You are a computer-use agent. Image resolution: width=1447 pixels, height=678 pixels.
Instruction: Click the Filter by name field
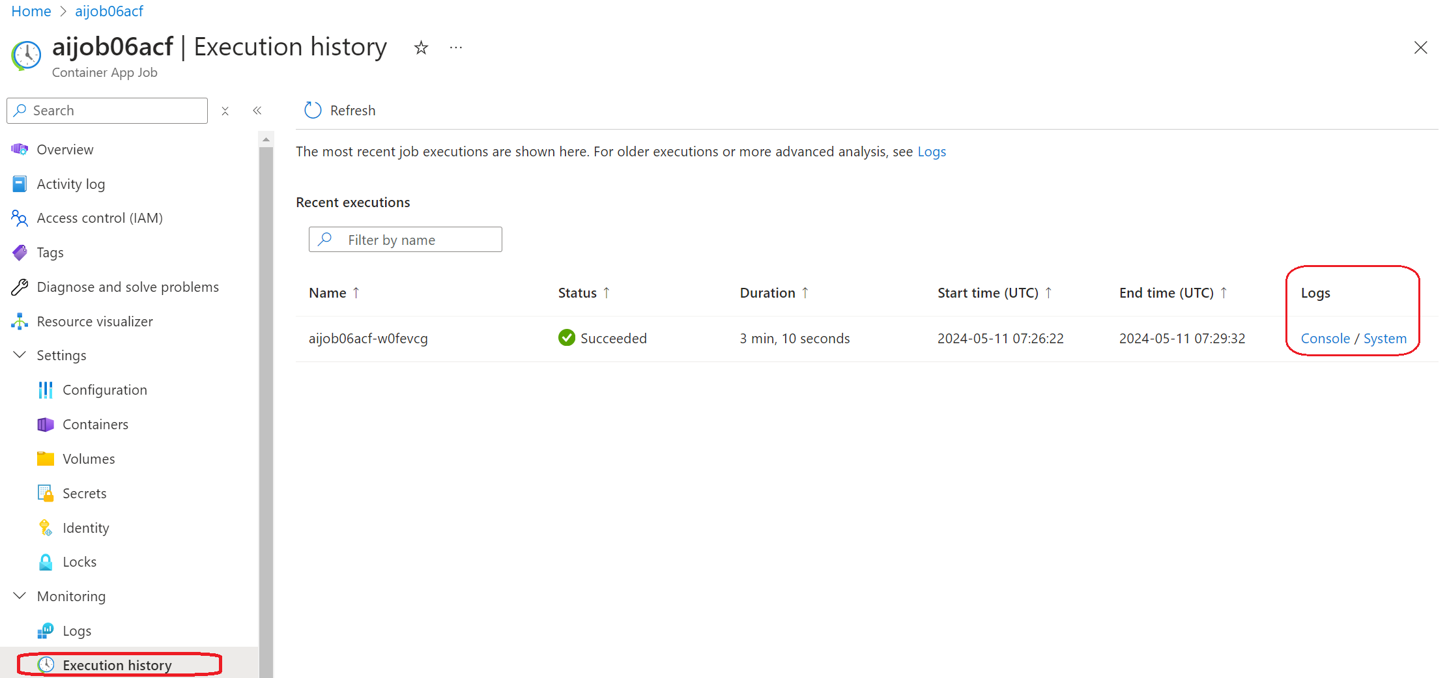417,240
